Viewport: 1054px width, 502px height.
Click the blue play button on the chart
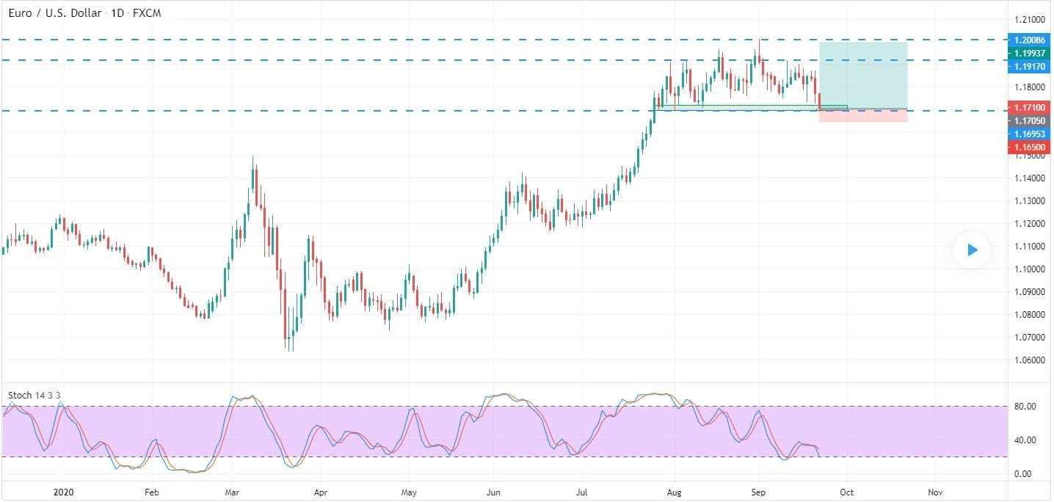[x=971, y=250]
